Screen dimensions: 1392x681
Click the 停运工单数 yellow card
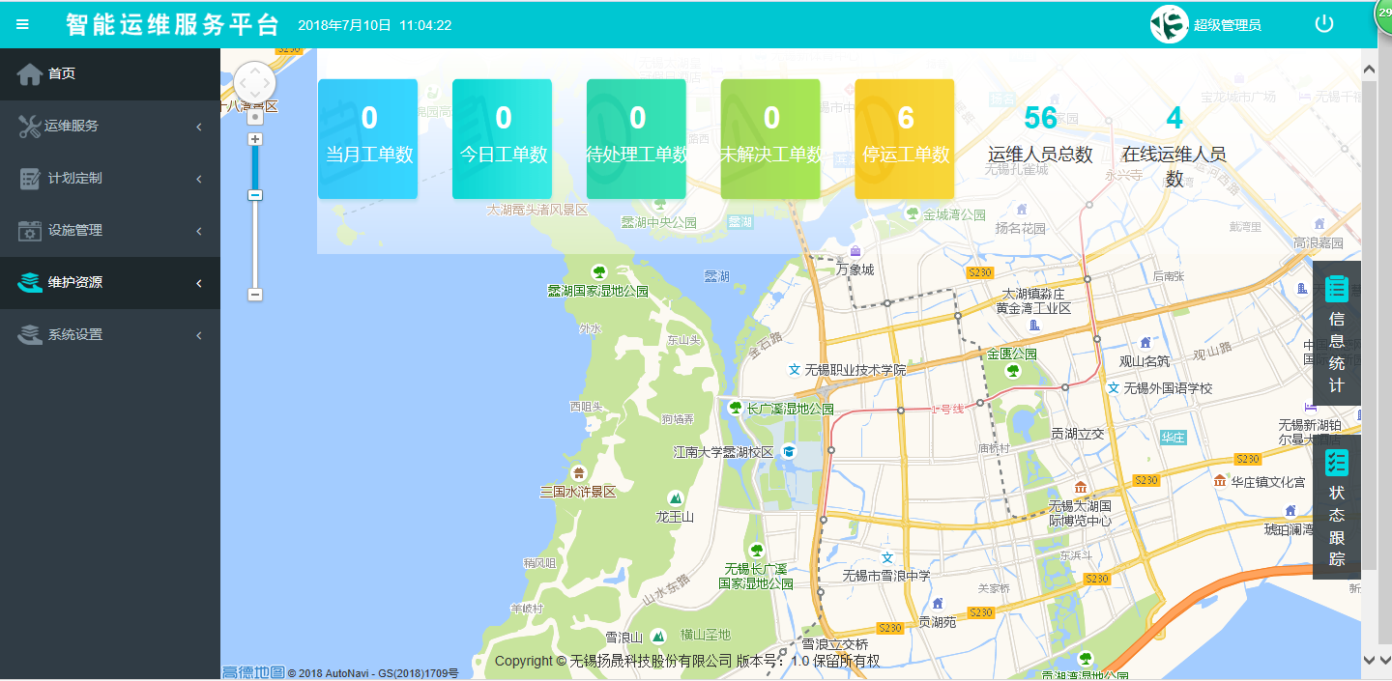(x=905, y=139)
